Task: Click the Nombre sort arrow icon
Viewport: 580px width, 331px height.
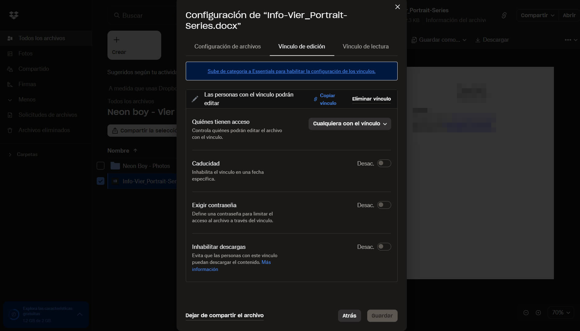Action: (135, 150)
